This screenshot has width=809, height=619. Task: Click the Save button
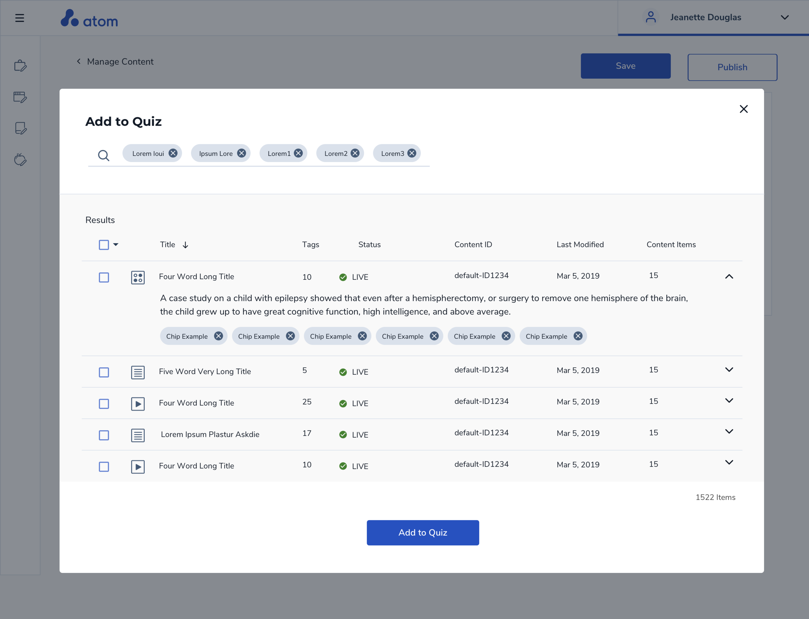626,66
